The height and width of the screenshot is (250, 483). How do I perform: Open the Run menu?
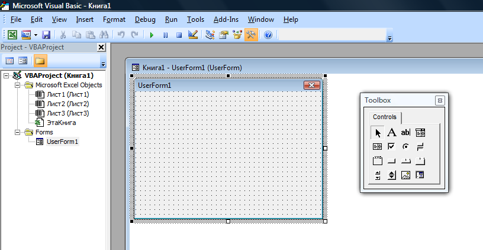click(171, 19)
